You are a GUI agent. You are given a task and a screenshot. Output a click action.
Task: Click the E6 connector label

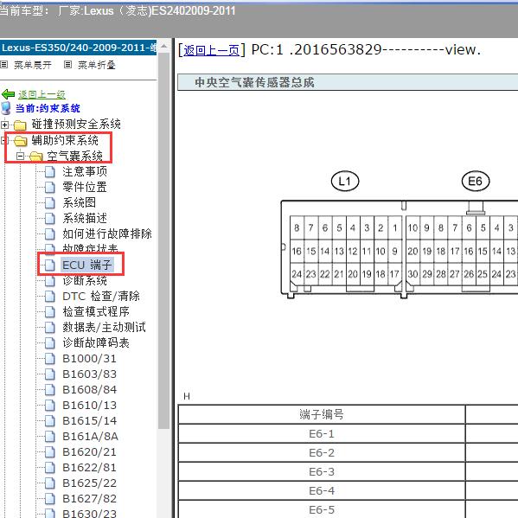click(x=476, y=181)
